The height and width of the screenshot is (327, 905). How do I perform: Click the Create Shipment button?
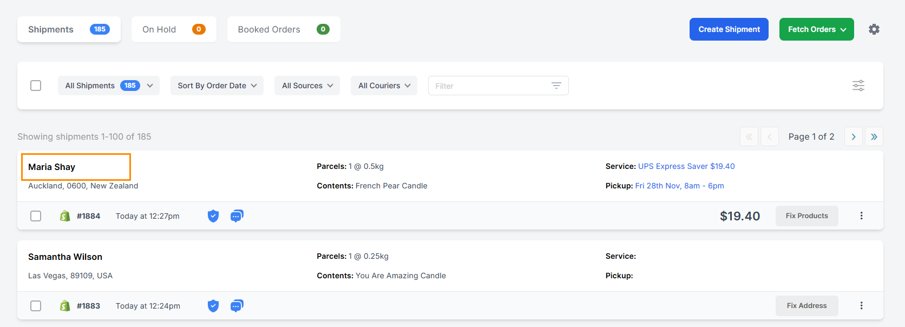pyautogui.click(x=729, y=29)
